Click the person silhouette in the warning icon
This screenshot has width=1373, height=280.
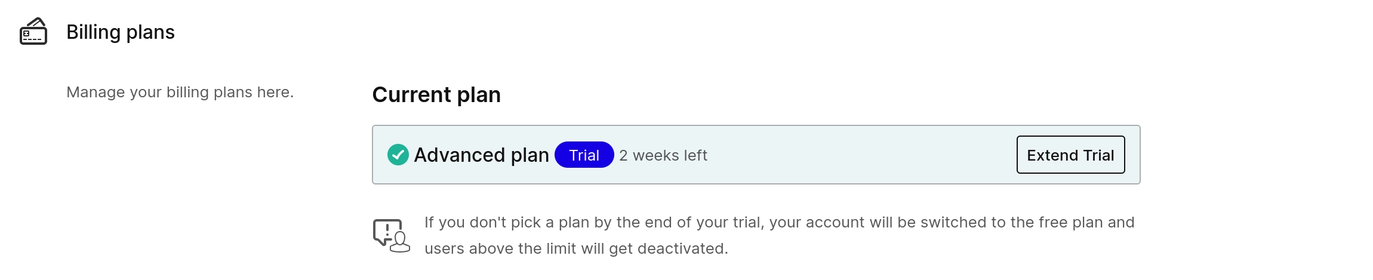400,242
